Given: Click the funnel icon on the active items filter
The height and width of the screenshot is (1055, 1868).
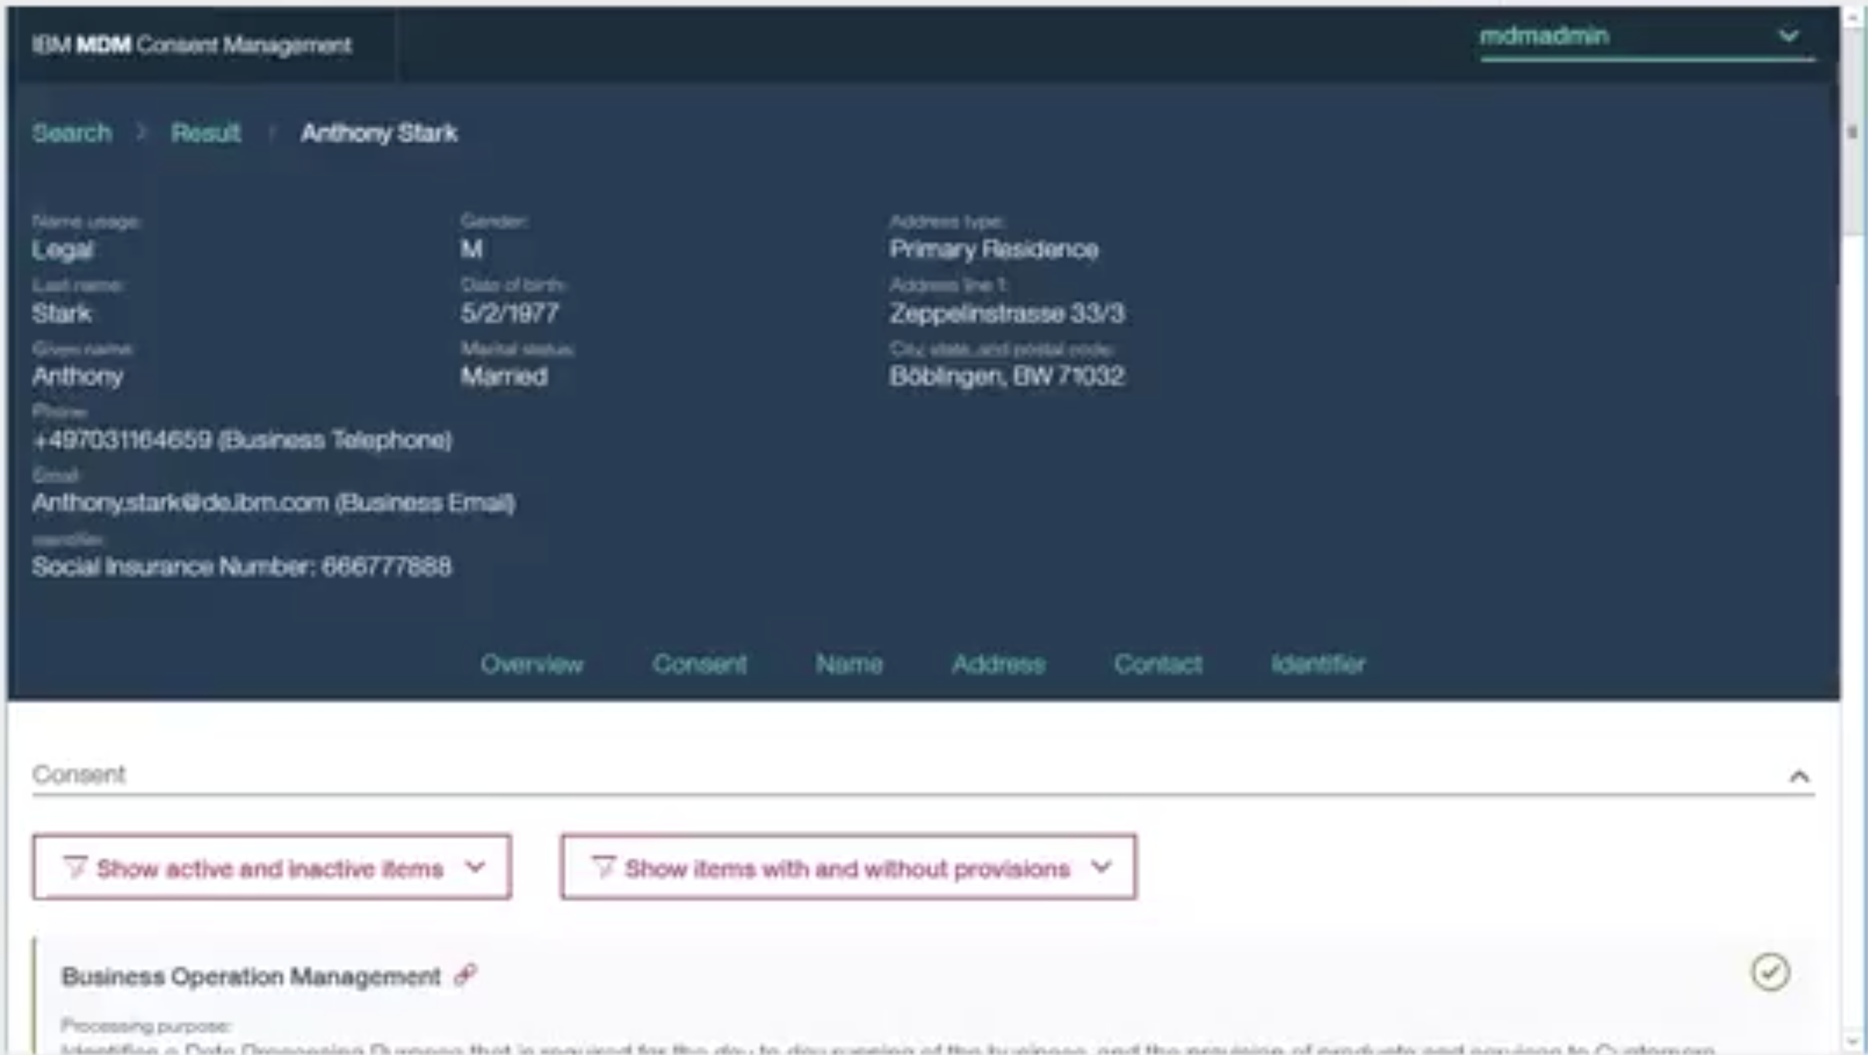Looking at the screenshot, I should coord(76,867).
